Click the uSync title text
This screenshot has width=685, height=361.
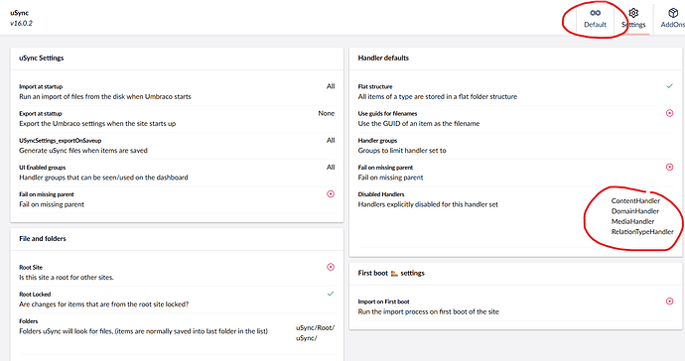click(x=20, y=13)
